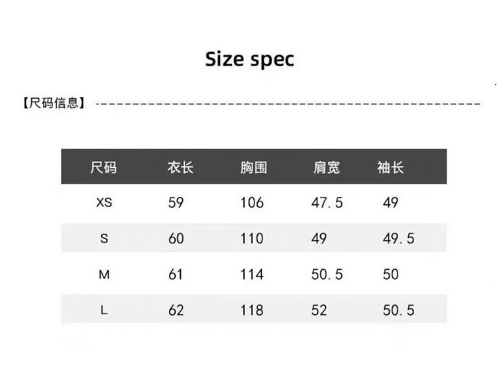Click the "Size spec" title
This screenshot has width=497, height=368.
click(249, 60)
